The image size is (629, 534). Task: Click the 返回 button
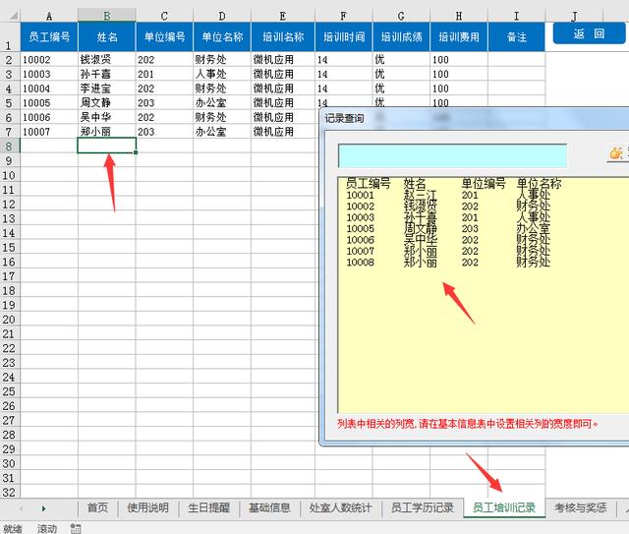[x=589, y=33]
